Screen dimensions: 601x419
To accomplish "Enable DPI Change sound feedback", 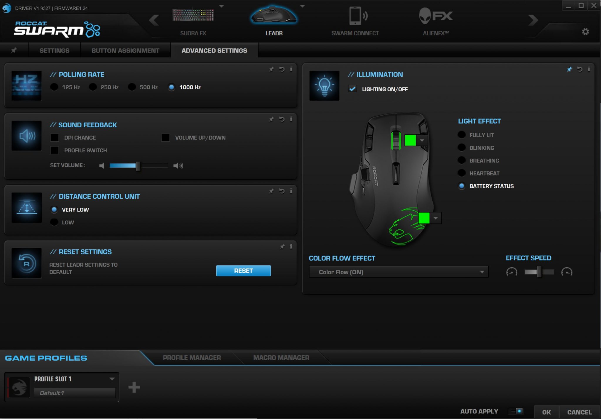I will point(55,138).
